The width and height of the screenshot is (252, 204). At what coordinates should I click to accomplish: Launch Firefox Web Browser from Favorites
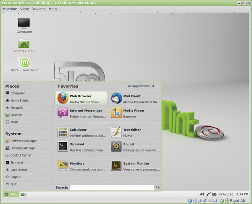(x=81, y=98)
